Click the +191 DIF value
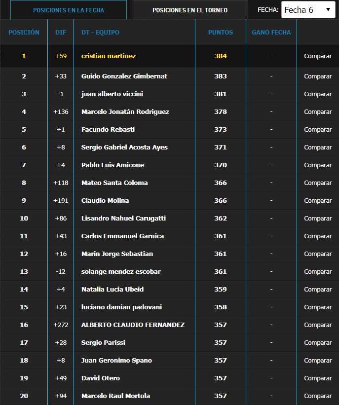The height and width of the screenshot is (405, 339). 61,200
